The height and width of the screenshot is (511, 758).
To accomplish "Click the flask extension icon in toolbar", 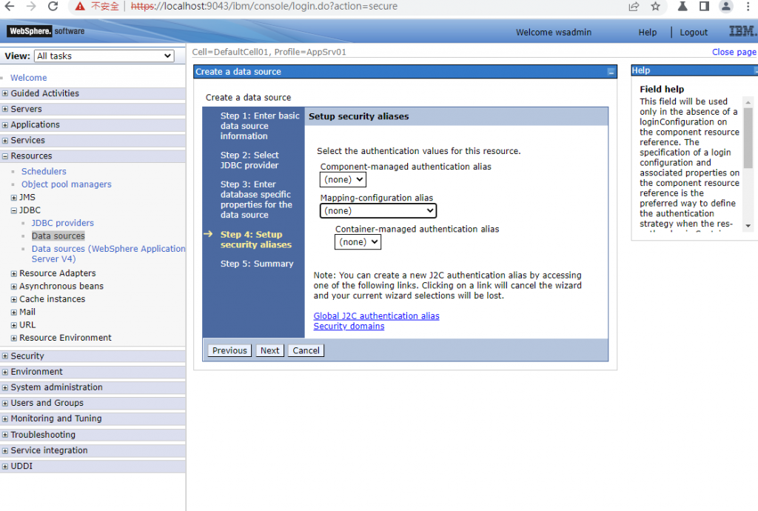I will click(682, 6).
